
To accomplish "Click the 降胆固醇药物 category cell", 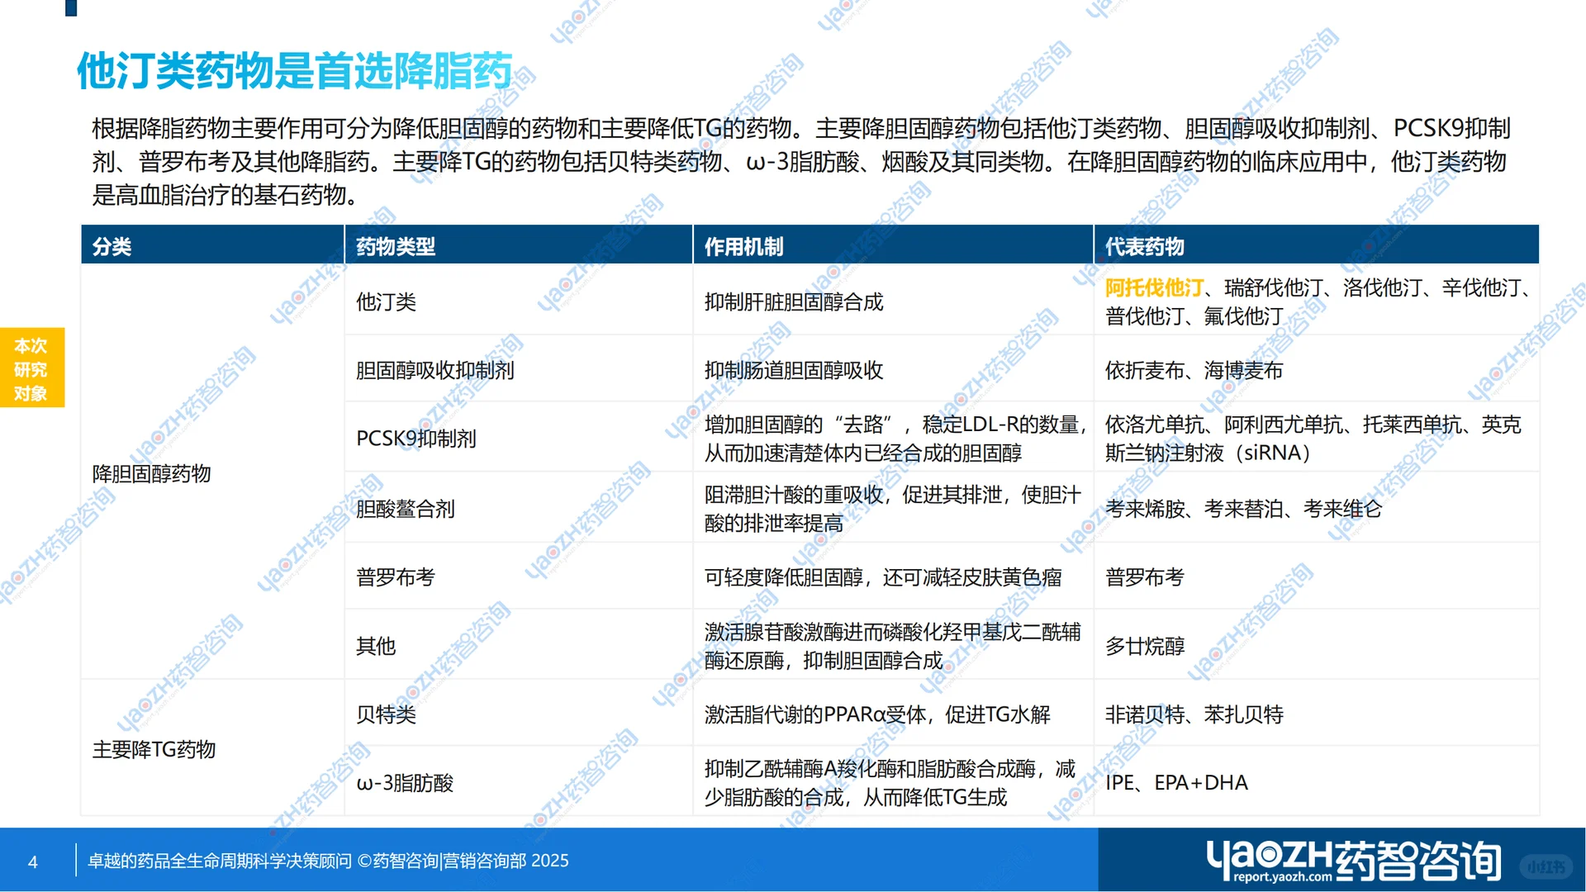I will pos(212,473).
